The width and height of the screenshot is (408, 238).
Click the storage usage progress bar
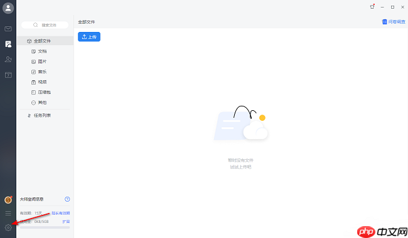pos(45,227)
